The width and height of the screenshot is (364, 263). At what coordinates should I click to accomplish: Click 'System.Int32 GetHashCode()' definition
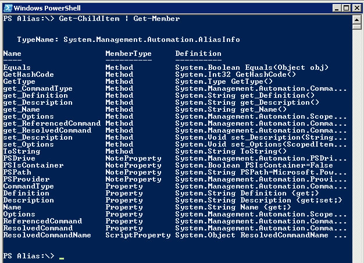click(x=235, y=74)
